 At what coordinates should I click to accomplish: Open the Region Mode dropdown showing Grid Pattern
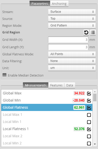pyautogui.click(x=72, y=26)
